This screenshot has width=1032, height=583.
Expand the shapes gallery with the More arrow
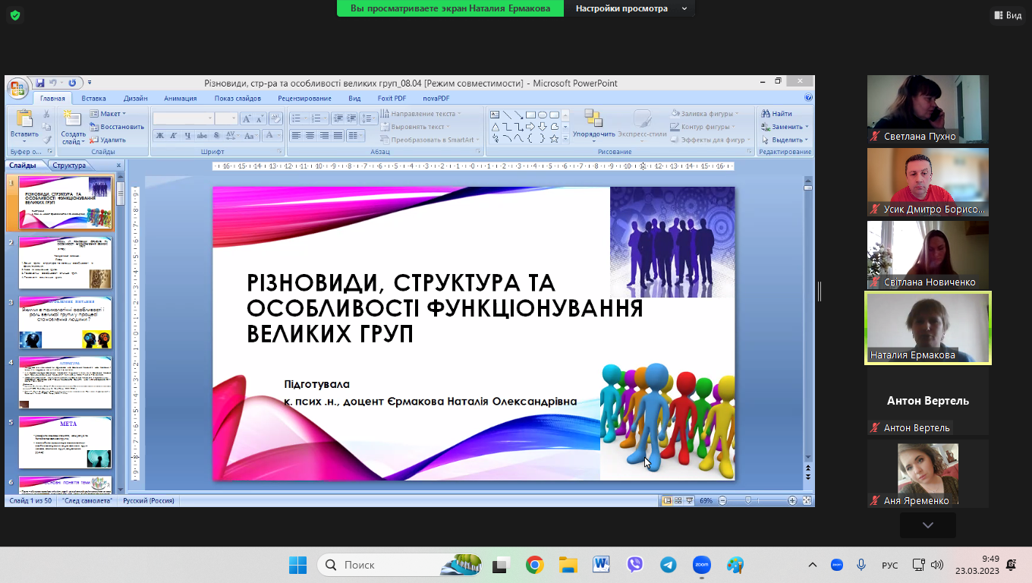[565, 139]
